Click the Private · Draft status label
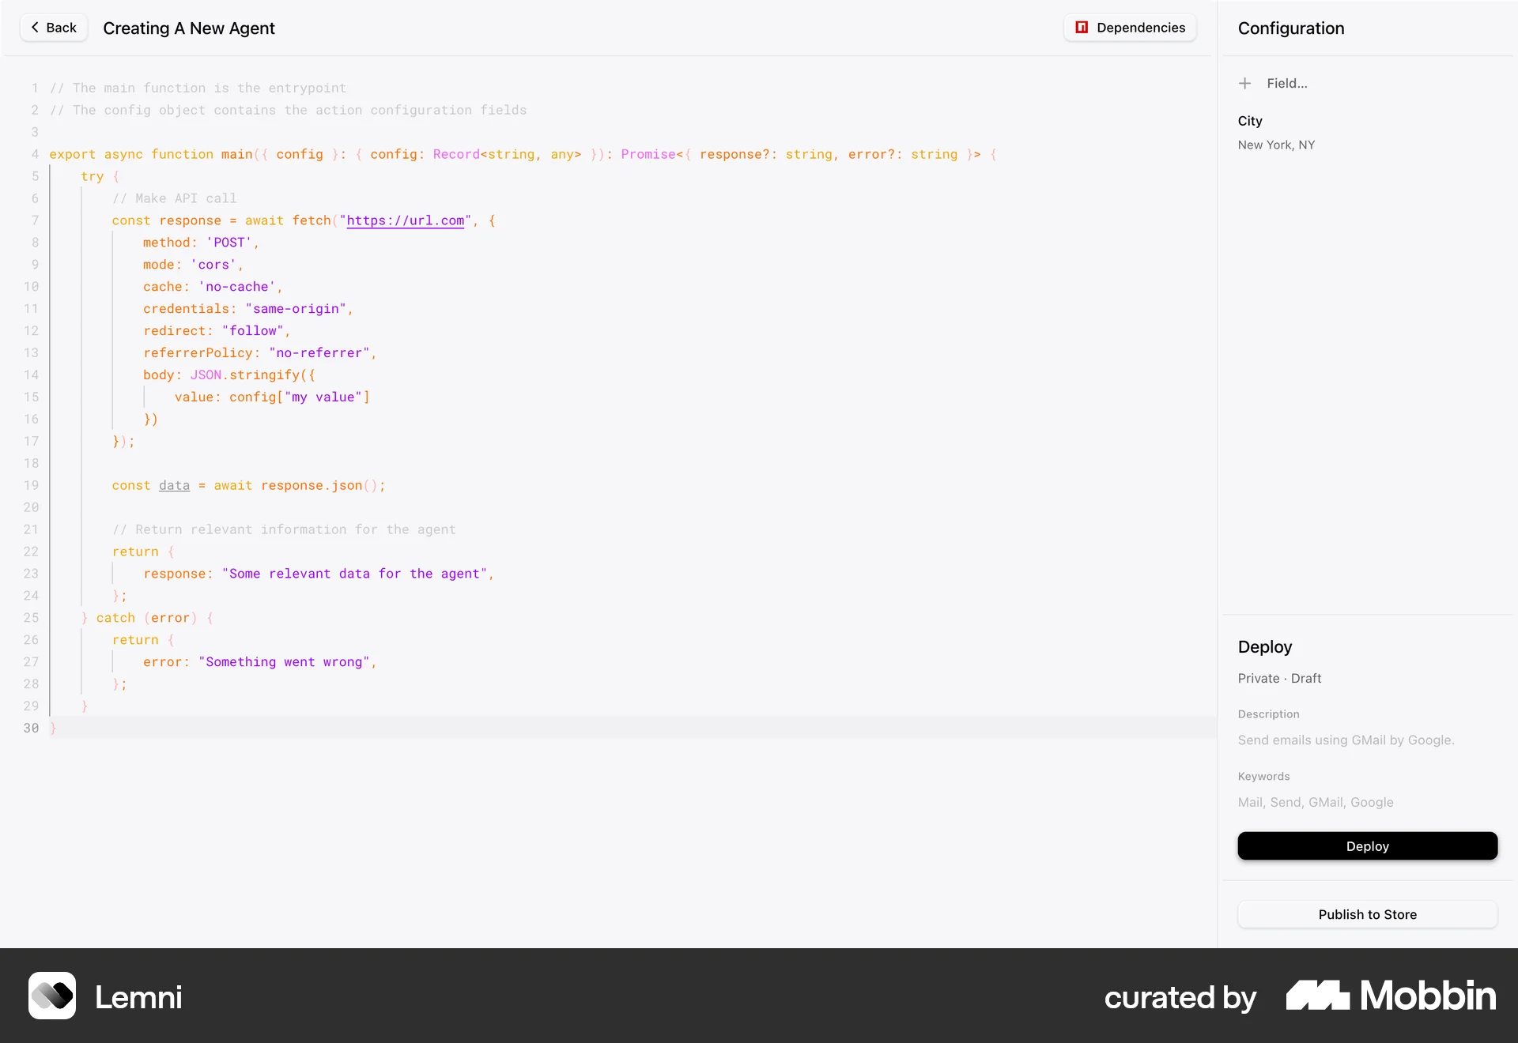Screen dimensions: 1518x1043 tap(1278, 678)
